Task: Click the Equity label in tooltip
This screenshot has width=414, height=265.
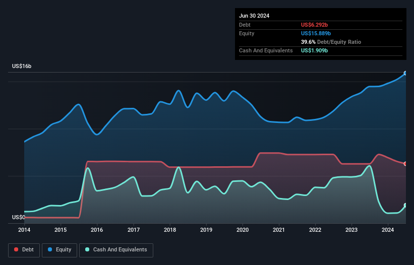Action: pyautogui.click(x=247, y=33)
